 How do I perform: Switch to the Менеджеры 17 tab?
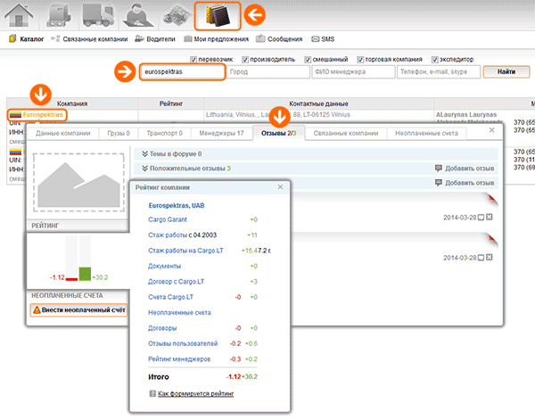(x=219, y=133)
